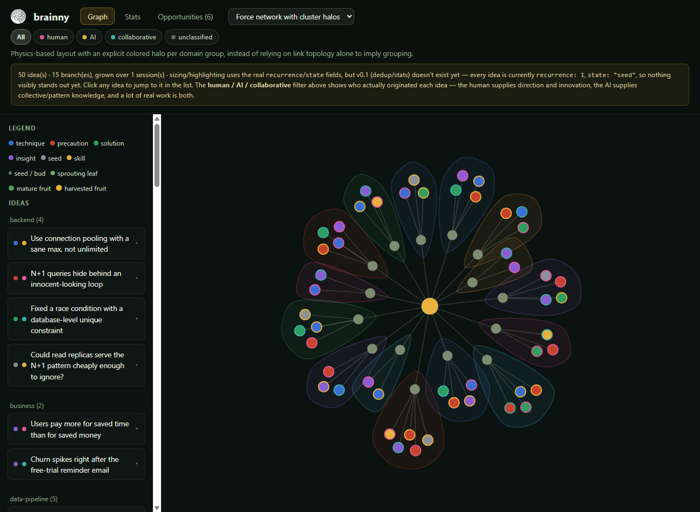Click the harvested fruit legend entry
Screen dimensions: 700x512
81,189
